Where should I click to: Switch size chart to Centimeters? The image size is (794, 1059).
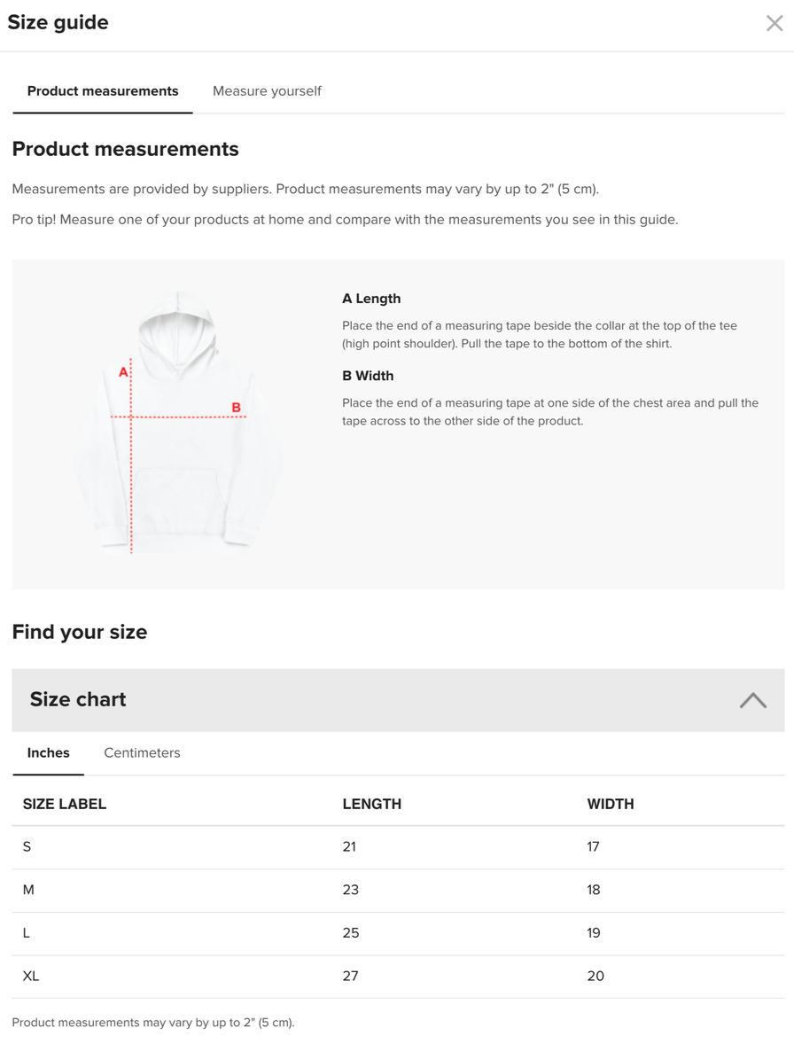pyautogui.click(x=142, y=753)
